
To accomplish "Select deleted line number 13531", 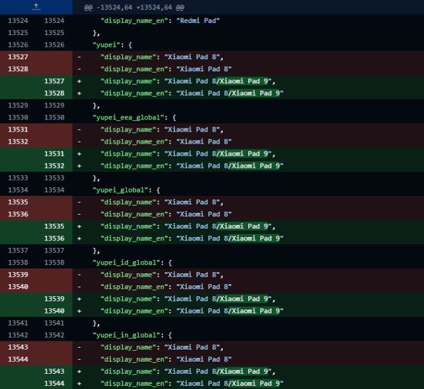I will pyautogui.click(x=18, y=130).
